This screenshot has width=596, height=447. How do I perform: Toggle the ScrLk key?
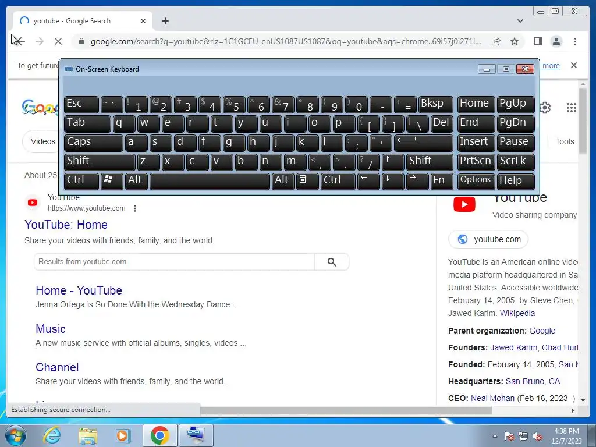tap(516, 162)
